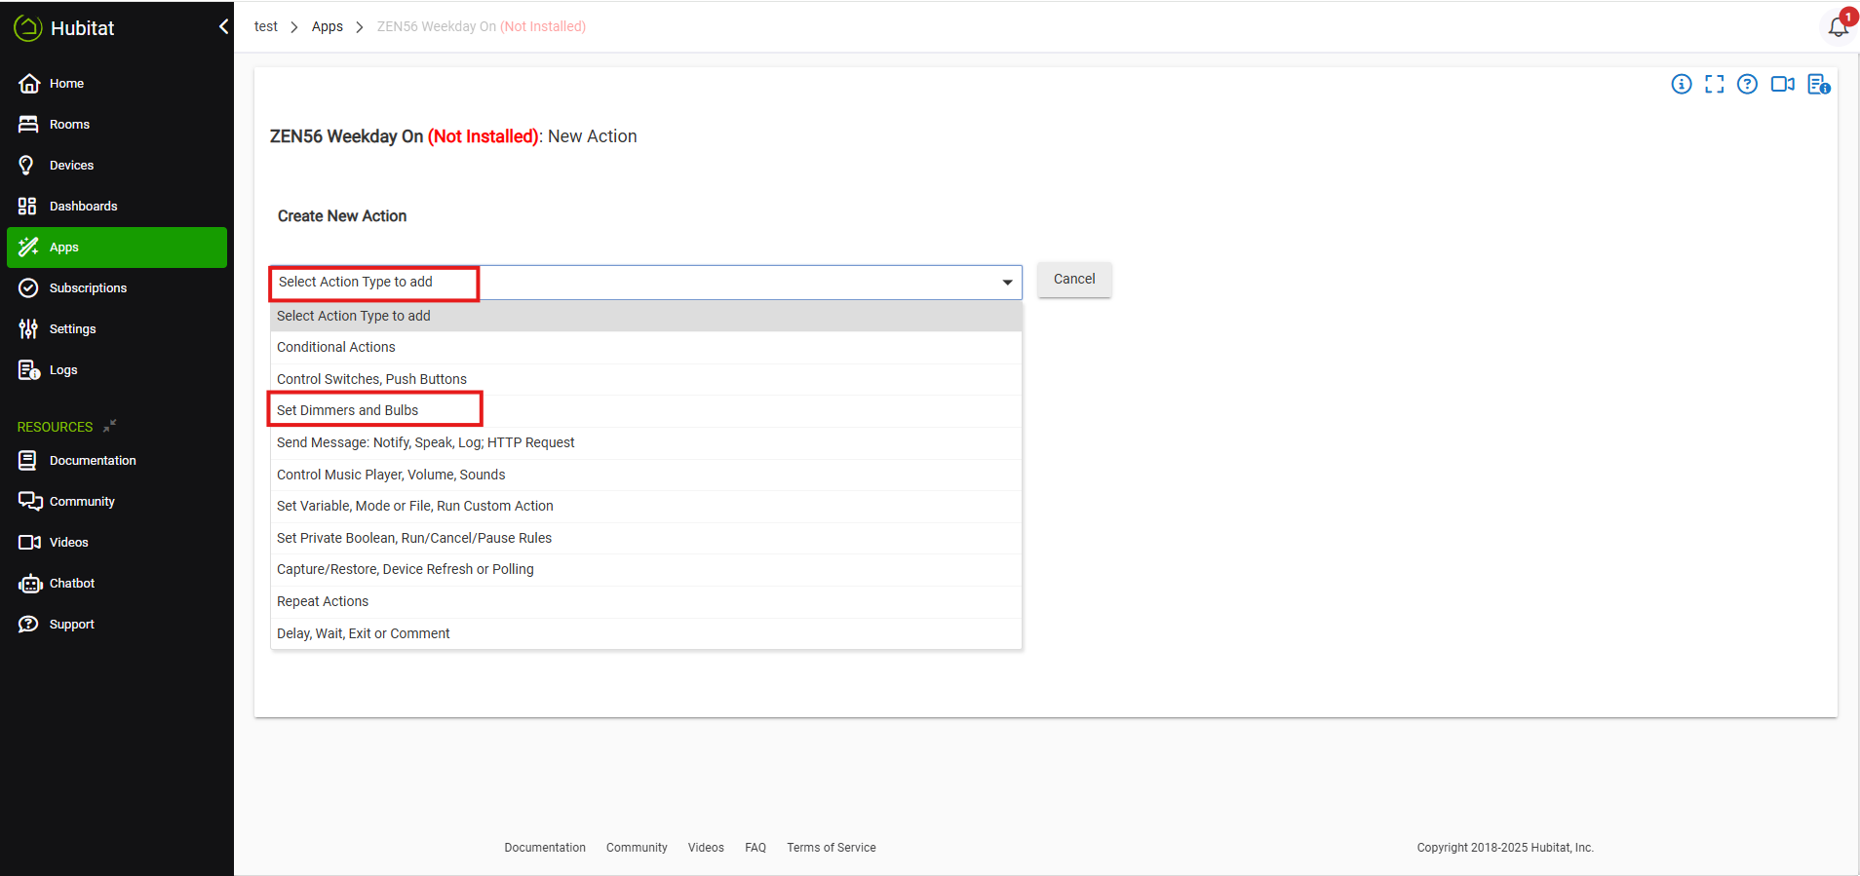
Task: Click the Devices lightbulb icon
Action: 27,166
